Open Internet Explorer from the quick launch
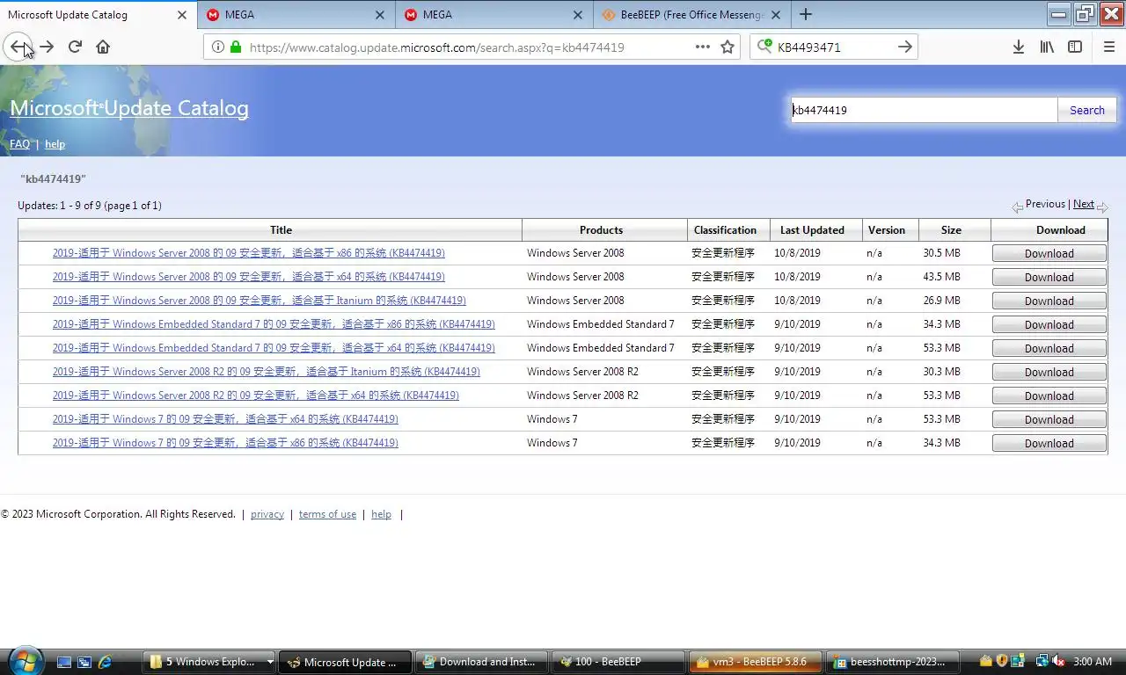The width and height of the screenshot is (1126, 675). [106, 662]
